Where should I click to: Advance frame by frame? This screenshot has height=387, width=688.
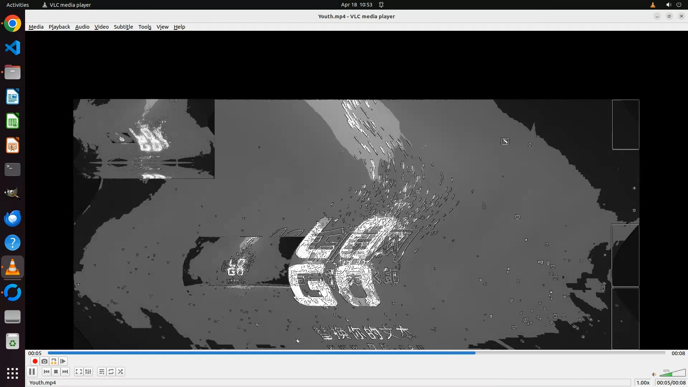[x=63, y=361]
